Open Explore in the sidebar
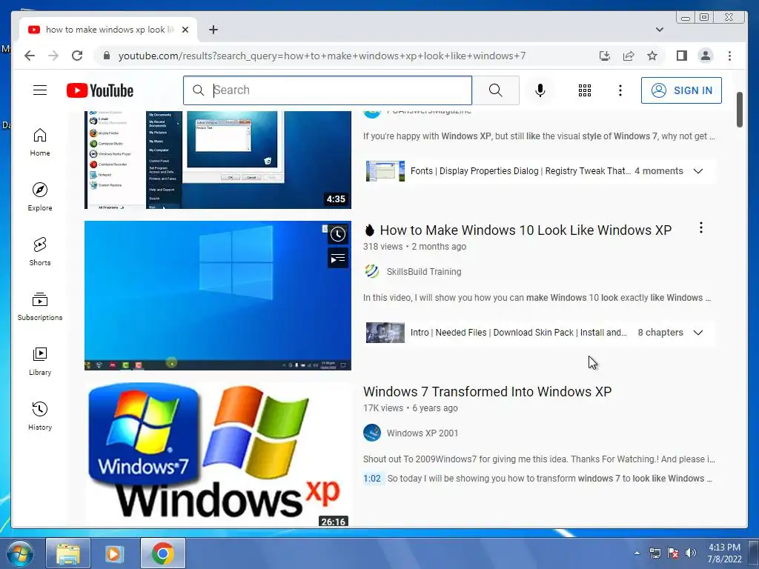 (x=40, y=197)
